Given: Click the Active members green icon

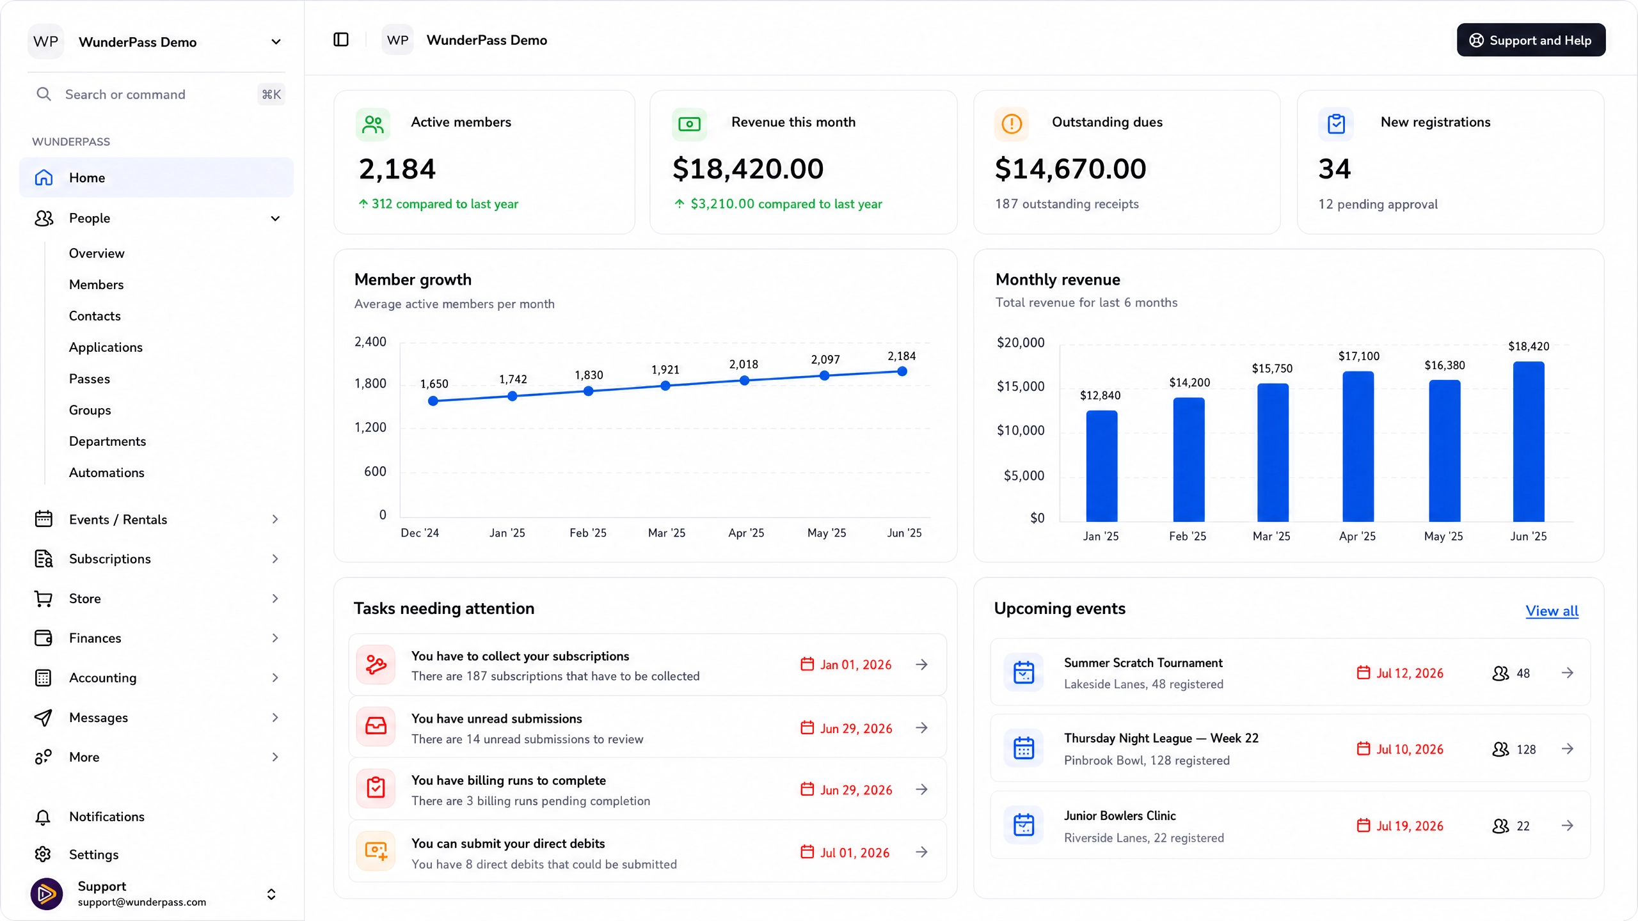Looking at the screenshot, I should pyautogui.click(x=373, y=123).
